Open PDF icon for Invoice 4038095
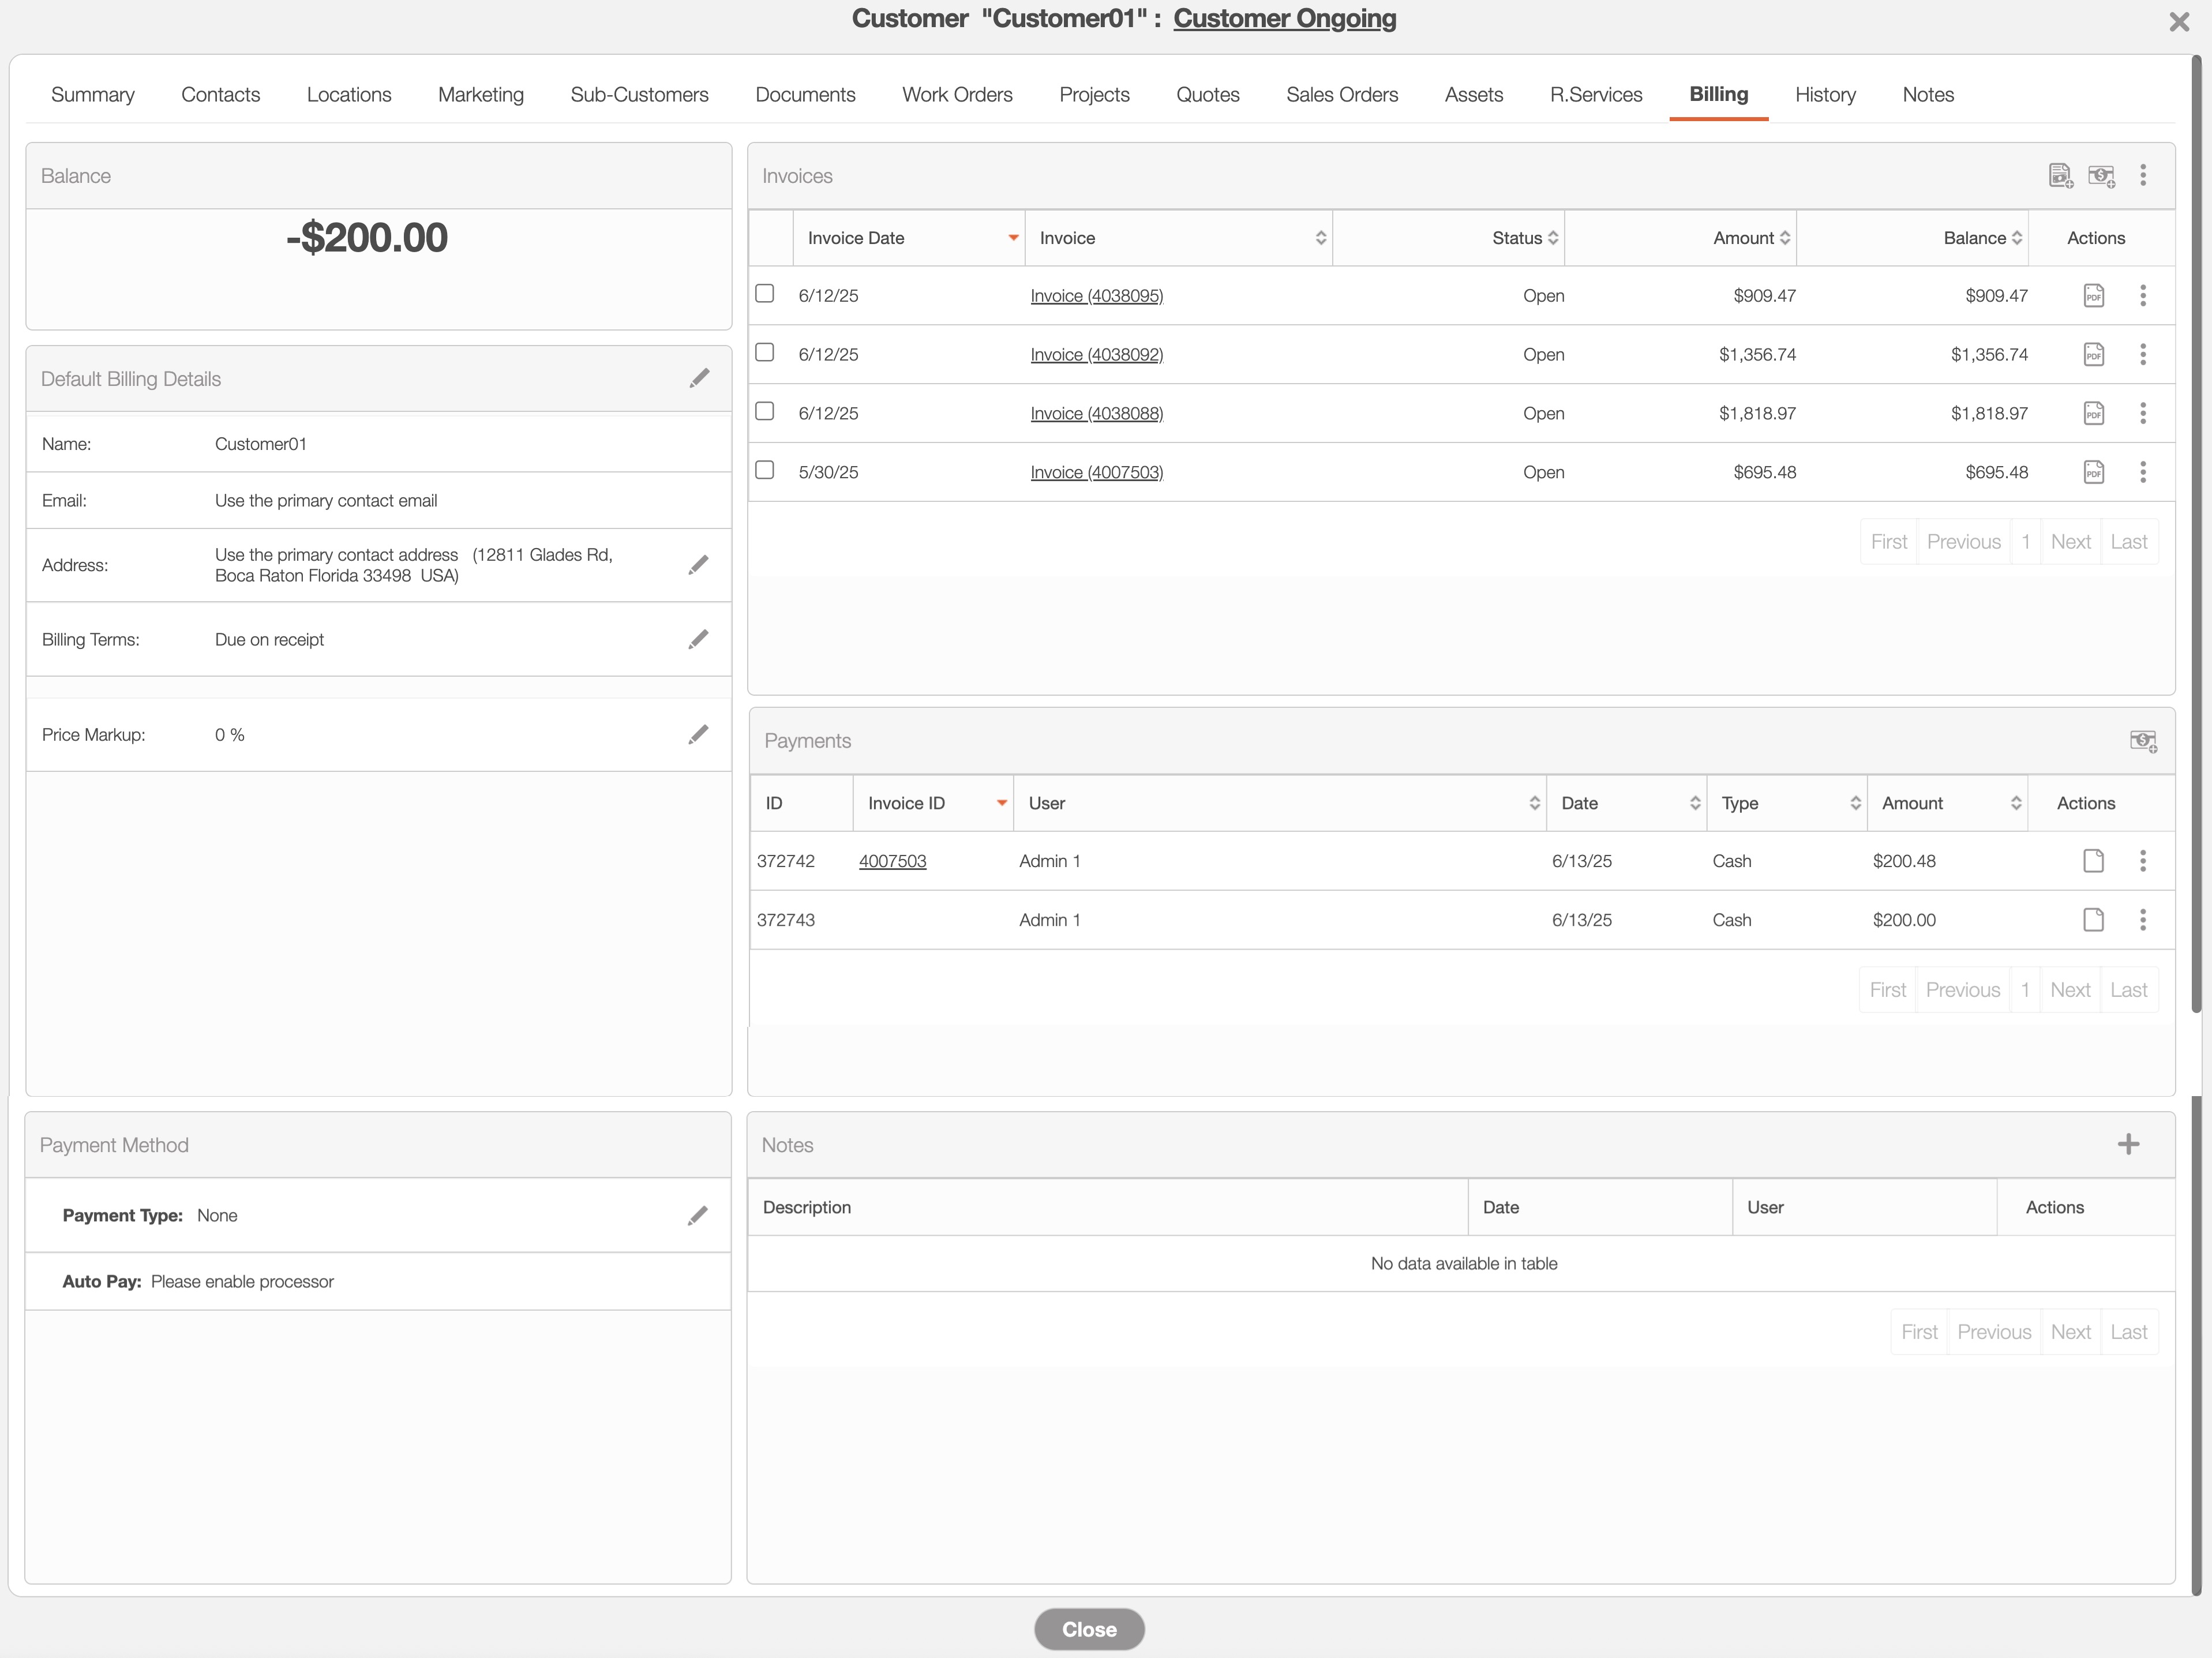Viewport: 2212px width, 1658px height. click(x=2093, y=296)
